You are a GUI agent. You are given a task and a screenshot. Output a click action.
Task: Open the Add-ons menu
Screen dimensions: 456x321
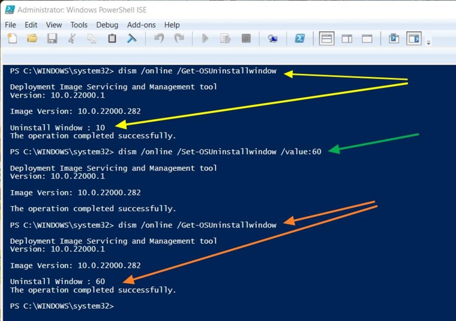pos(141,25)
